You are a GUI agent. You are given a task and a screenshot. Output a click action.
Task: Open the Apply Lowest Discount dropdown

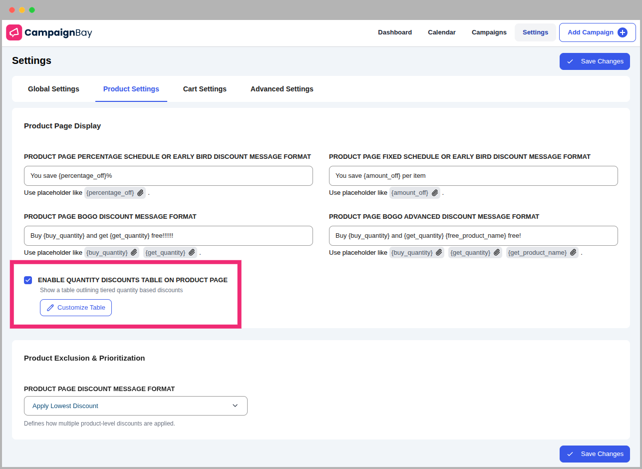135,406
